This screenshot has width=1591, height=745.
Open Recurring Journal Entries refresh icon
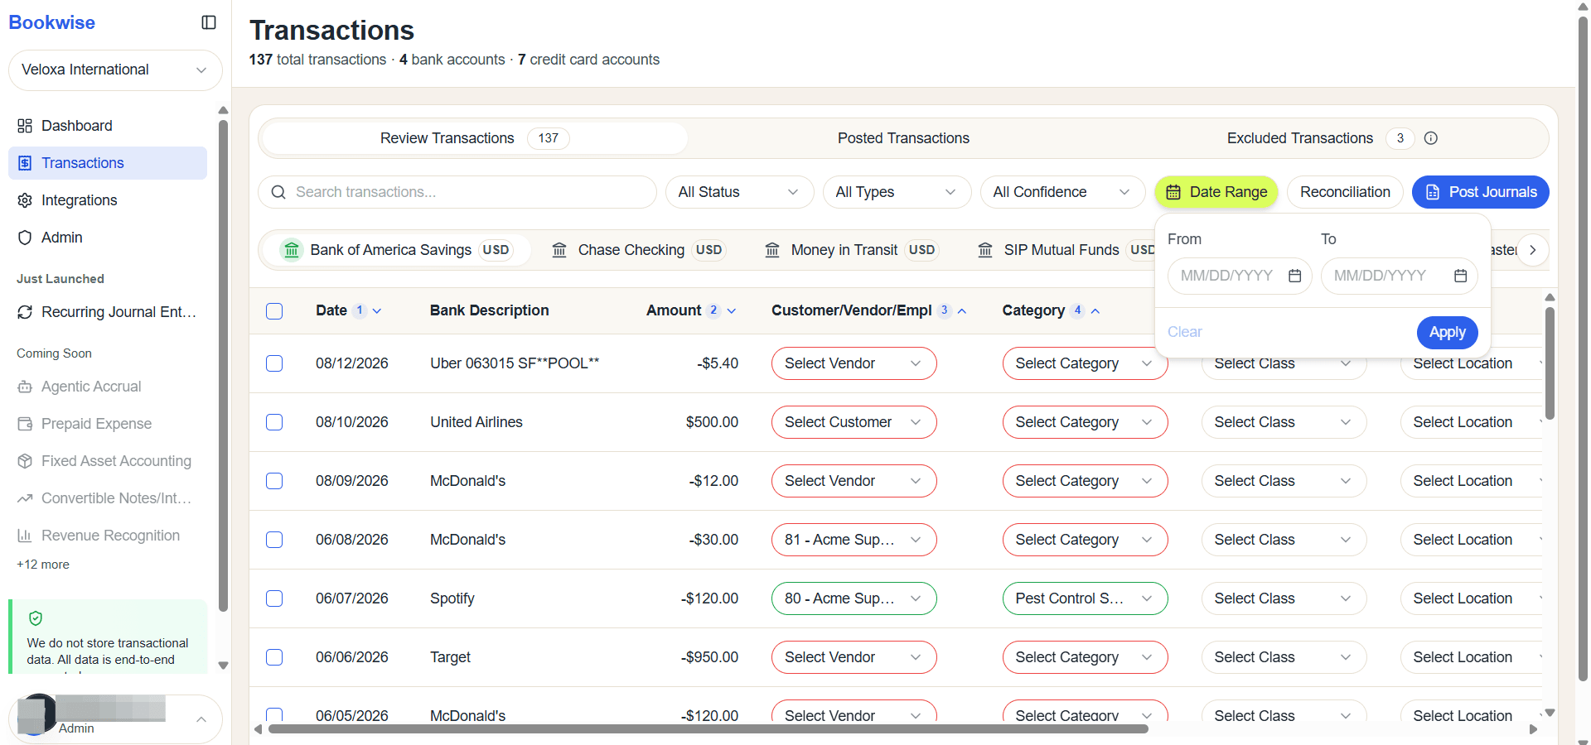click(25, 312)
